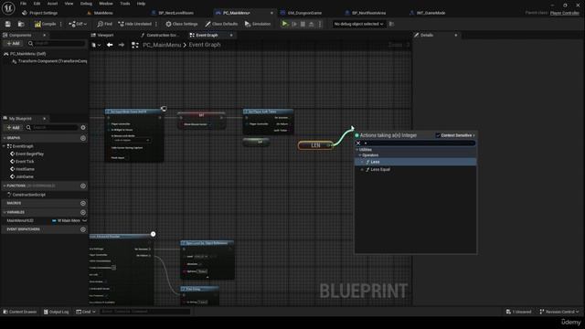This screenshot has height=329, width=585.
Task: Start Simulation from toolbar
Action: click(258, 24)
